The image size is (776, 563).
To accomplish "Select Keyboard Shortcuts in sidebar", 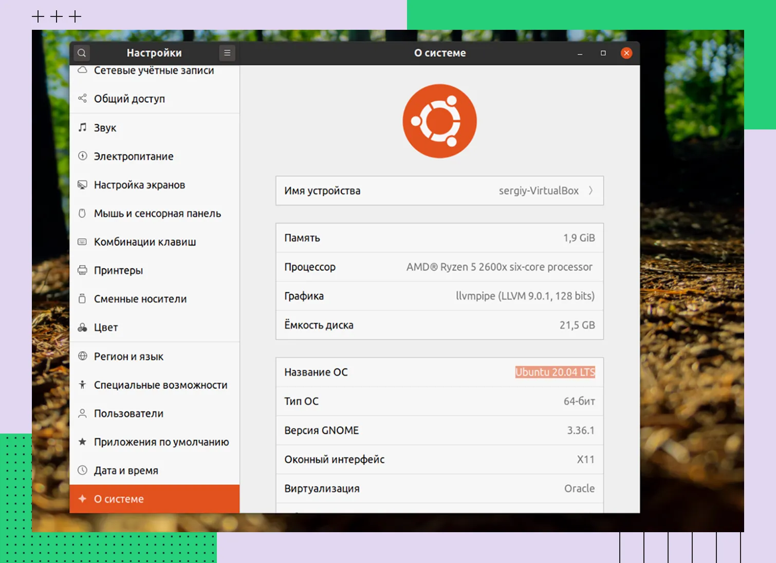I will tap(145, 242).
